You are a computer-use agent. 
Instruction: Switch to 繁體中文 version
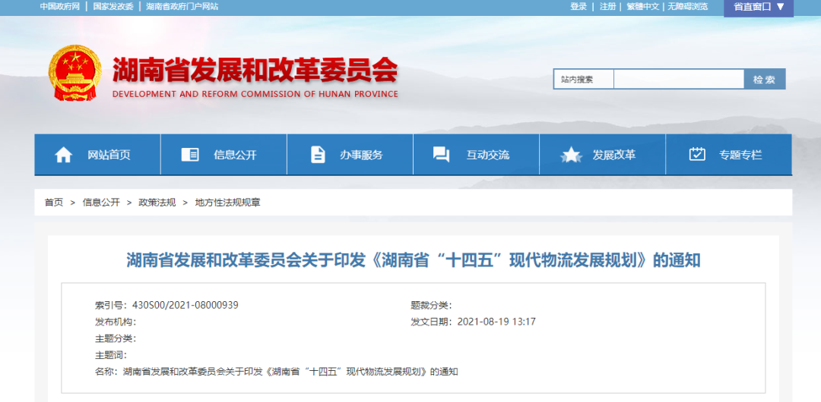tap(643, 6)
